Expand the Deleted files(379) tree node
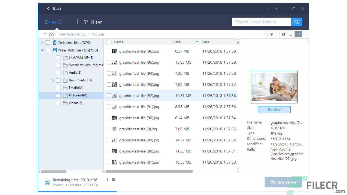347x195 pixels. point(42,43)
